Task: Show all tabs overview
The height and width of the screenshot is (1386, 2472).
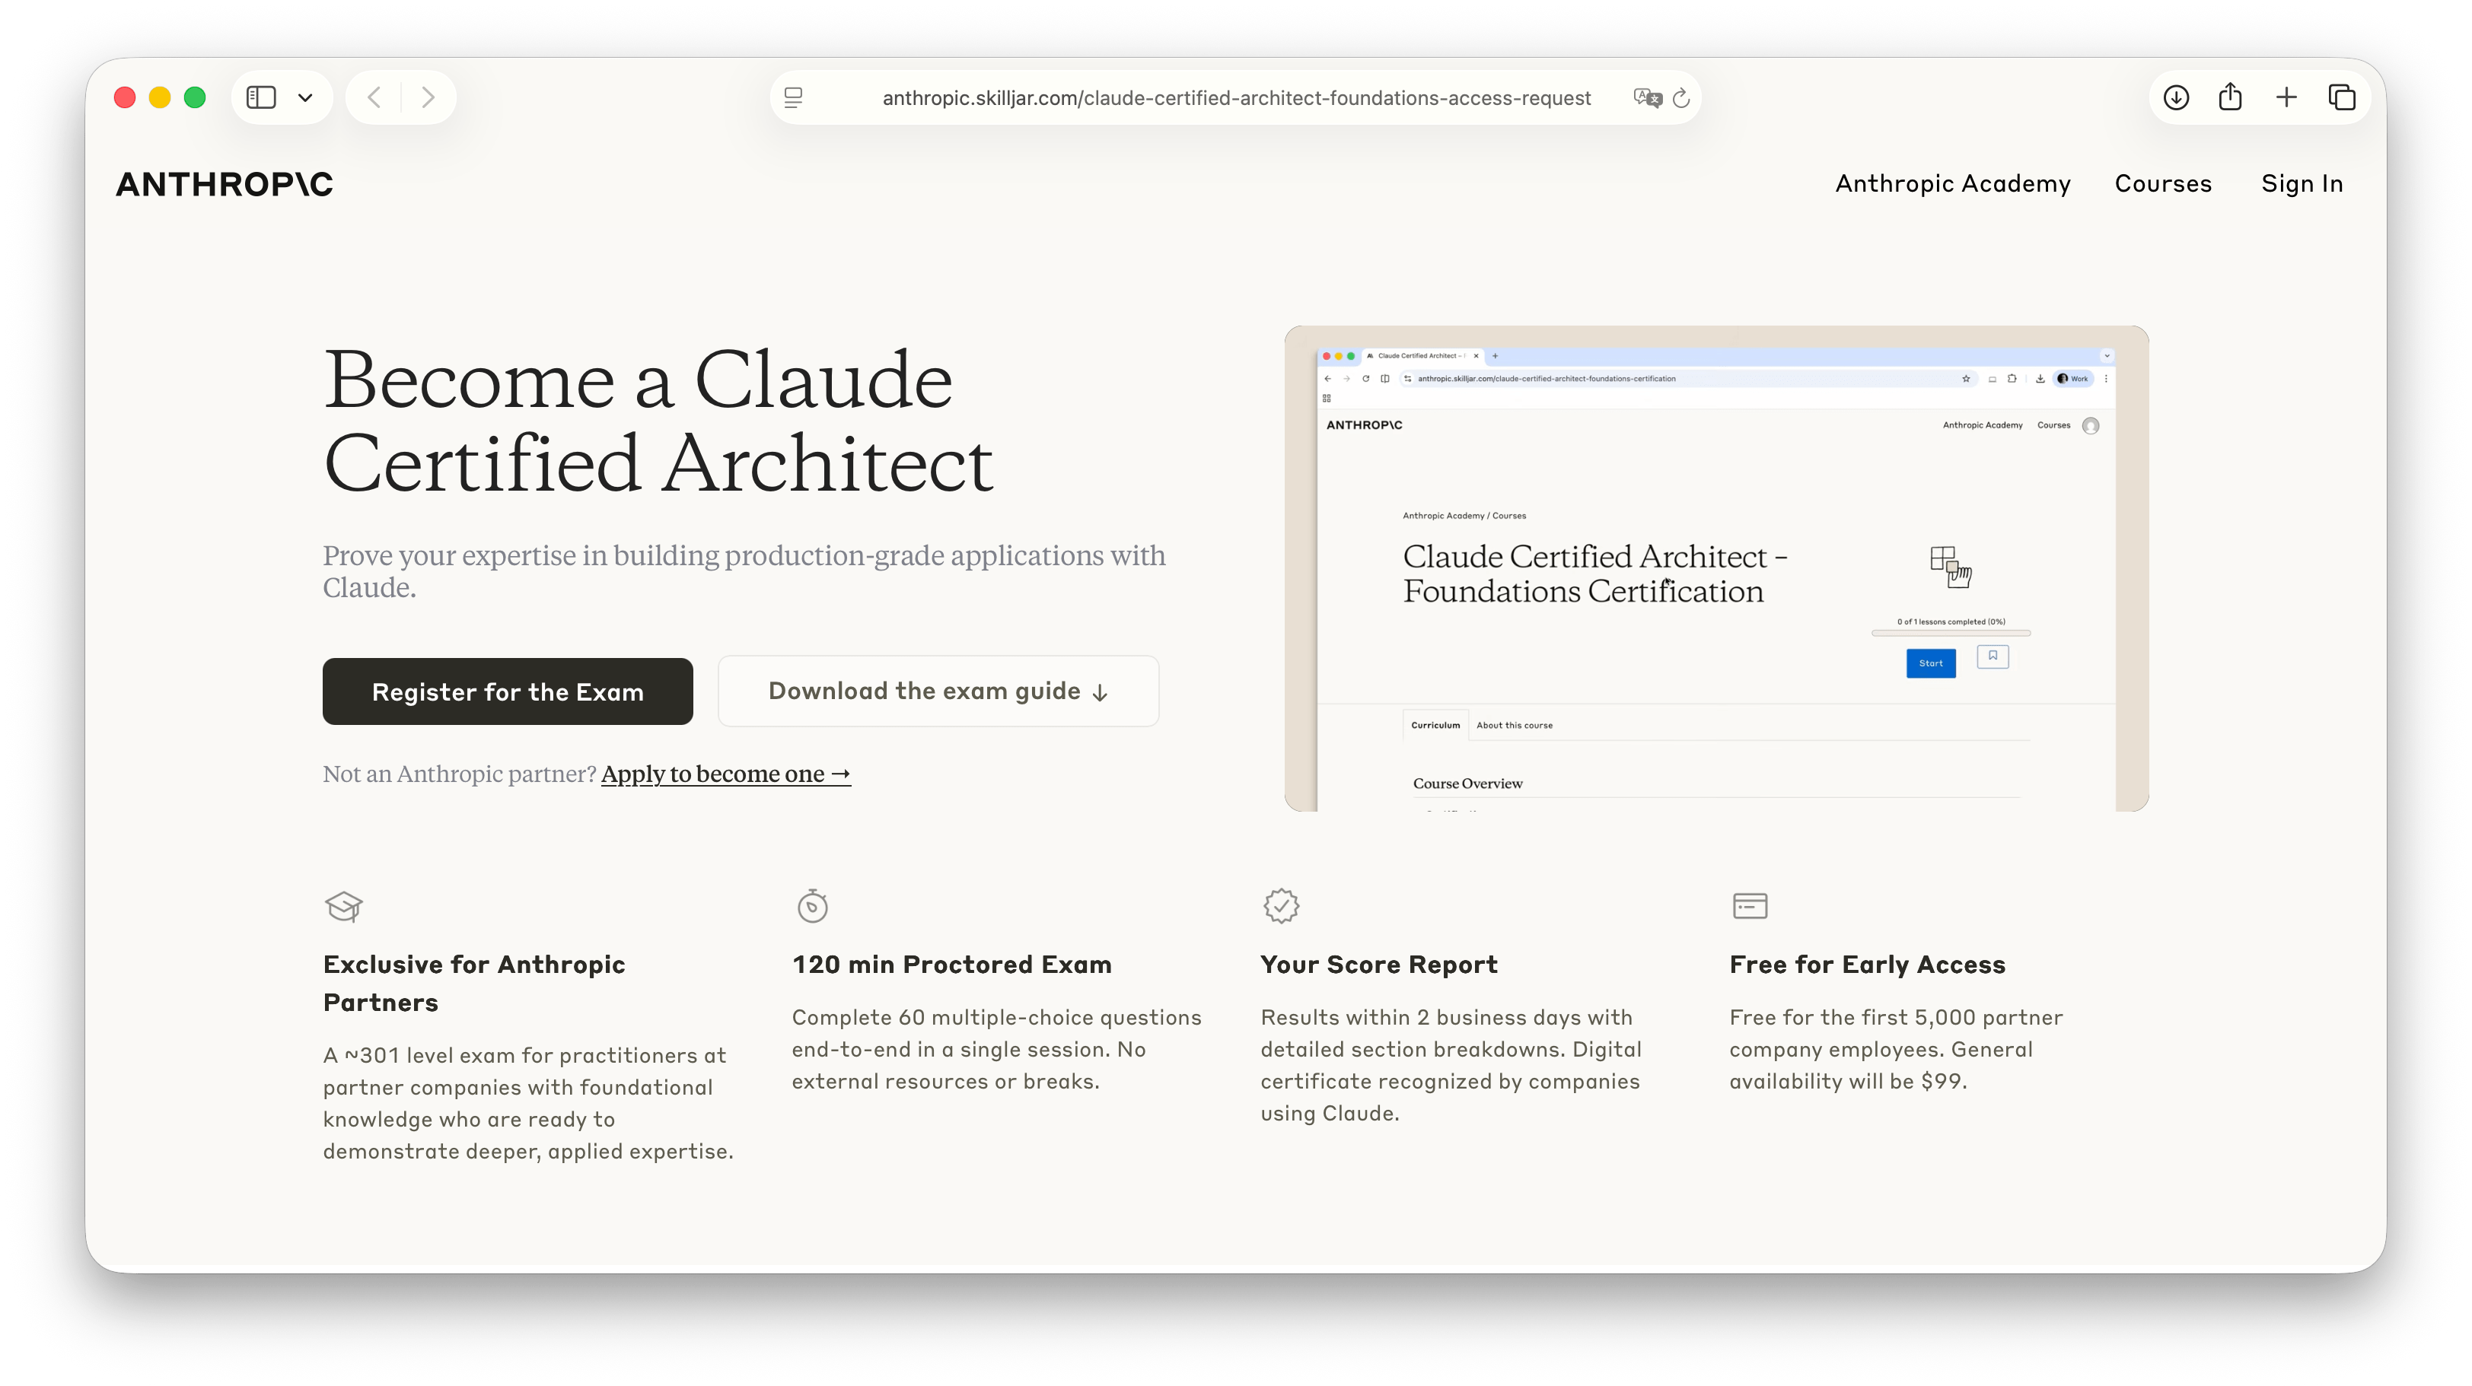Action: pyautogui.click(x=2342, y=97)
